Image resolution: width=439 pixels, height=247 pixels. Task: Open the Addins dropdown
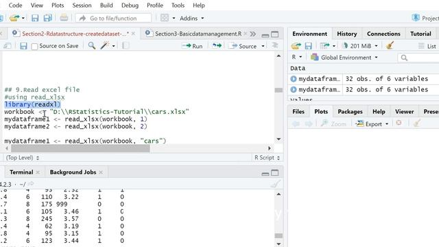pos(192,19)
